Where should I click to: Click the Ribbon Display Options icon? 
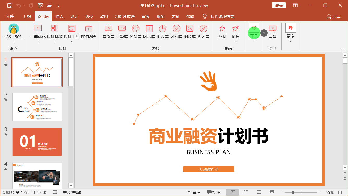[295, 5]
